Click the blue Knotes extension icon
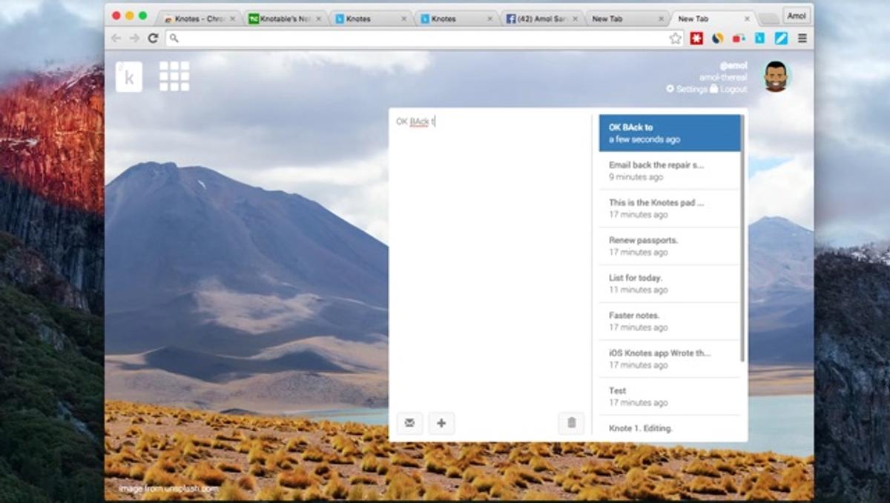Screen dimensions: 890x503 pyautogui.click(x=760, y=38)
